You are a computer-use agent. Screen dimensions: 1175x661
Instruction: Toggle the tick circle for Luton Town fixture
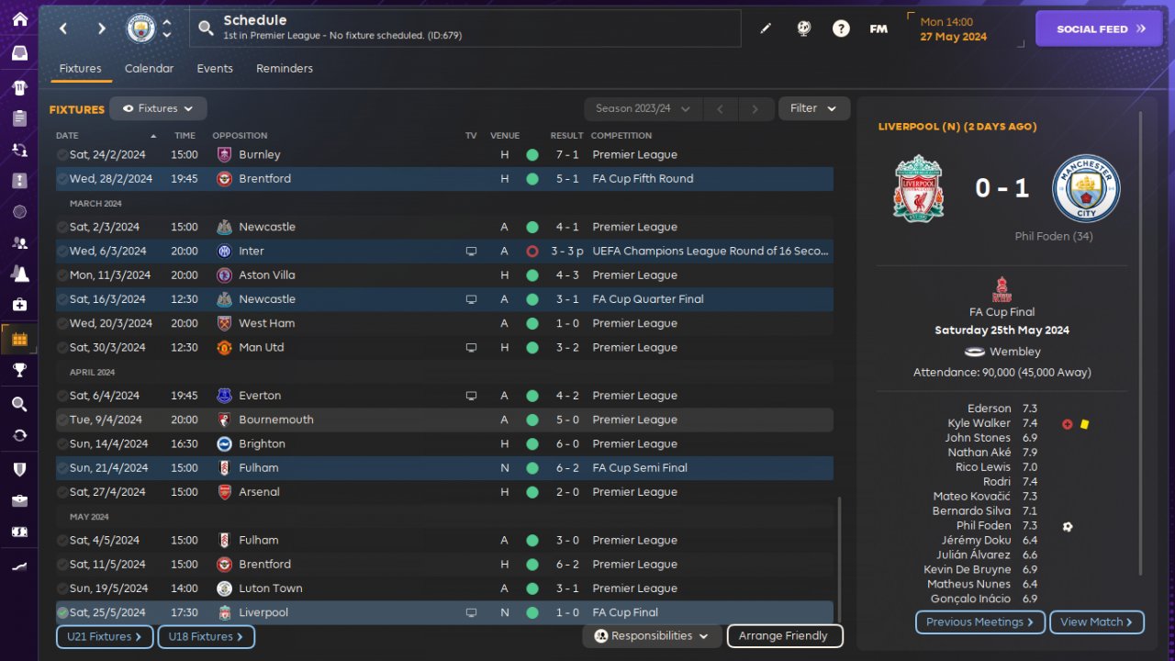62,588
